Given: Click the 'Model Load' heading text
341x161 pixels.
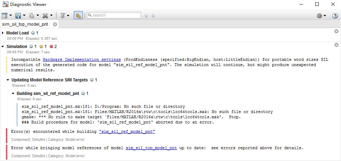Looking at the screenshot, I should point(17,33).
